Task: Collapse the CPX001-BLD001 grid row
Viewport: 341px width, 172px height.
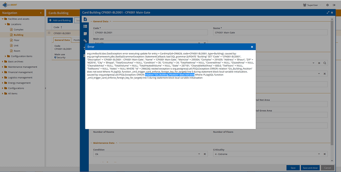Action: [49, 33]
